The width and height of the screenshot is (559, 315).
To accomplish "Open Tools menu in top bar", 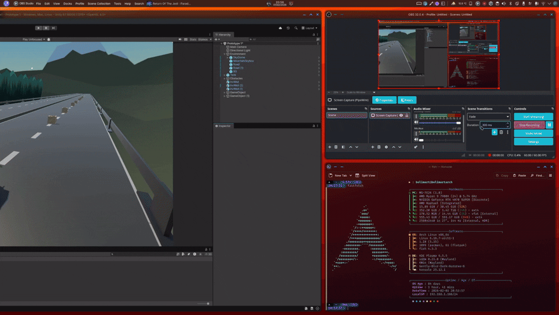I will tap(117, 3).
